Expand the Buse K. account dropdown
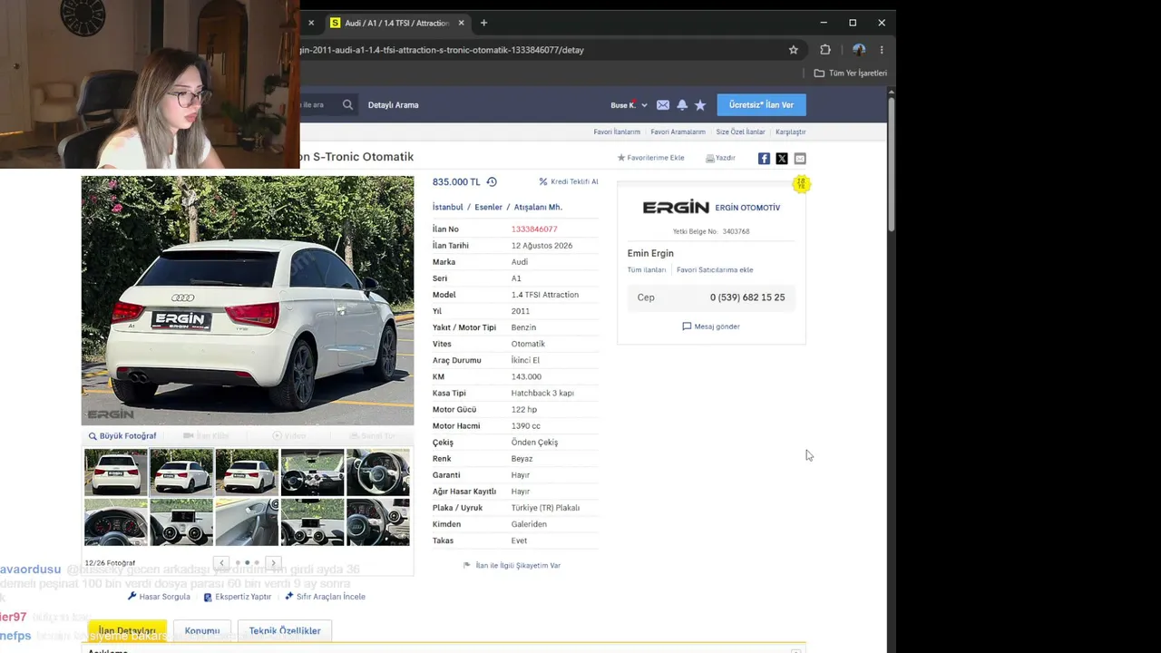Image resolution: width=1161 pixels, height=653 pixels. pos(629,105)
